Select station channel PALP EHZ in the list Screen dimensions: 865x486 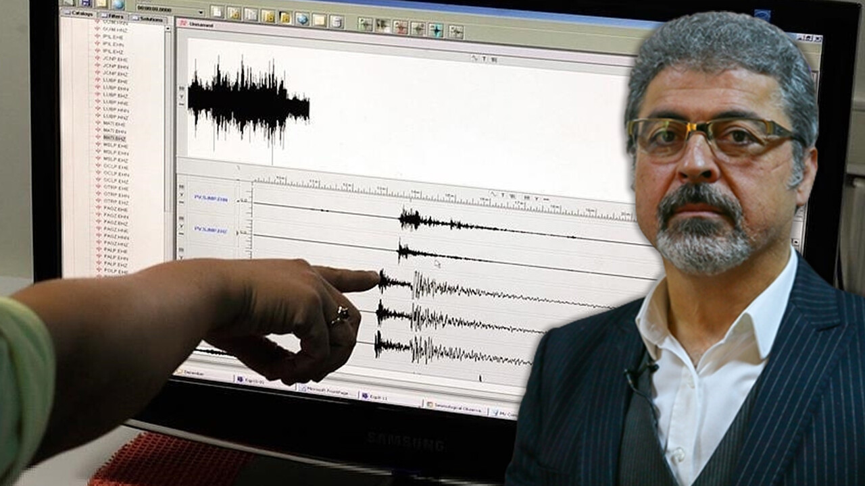[x=116, y=264]
